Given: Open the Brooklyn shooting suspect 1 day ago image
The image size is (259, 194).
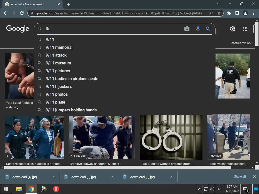Looking at the screenshot, I should [228, 137].
